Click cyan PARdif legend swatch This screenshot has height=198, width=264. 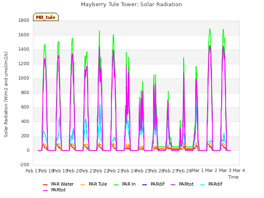203,185
